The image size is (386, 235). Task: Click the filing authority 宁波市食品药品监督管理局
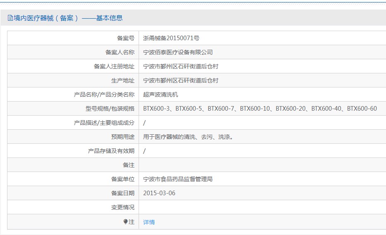tap(178, 179)
